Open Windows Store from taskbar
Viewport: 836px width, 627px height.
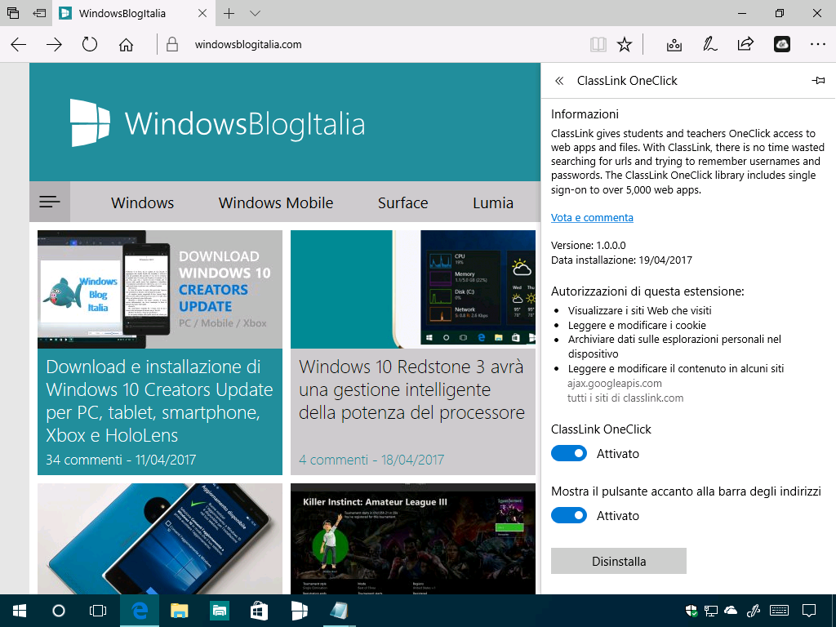click(x=259, y=611)
